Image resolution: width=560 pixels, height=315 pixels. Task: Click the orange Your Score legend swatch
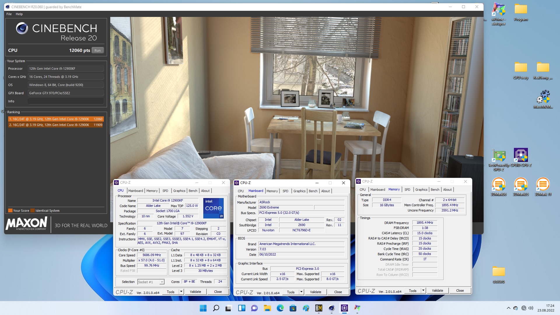point(10,211)
